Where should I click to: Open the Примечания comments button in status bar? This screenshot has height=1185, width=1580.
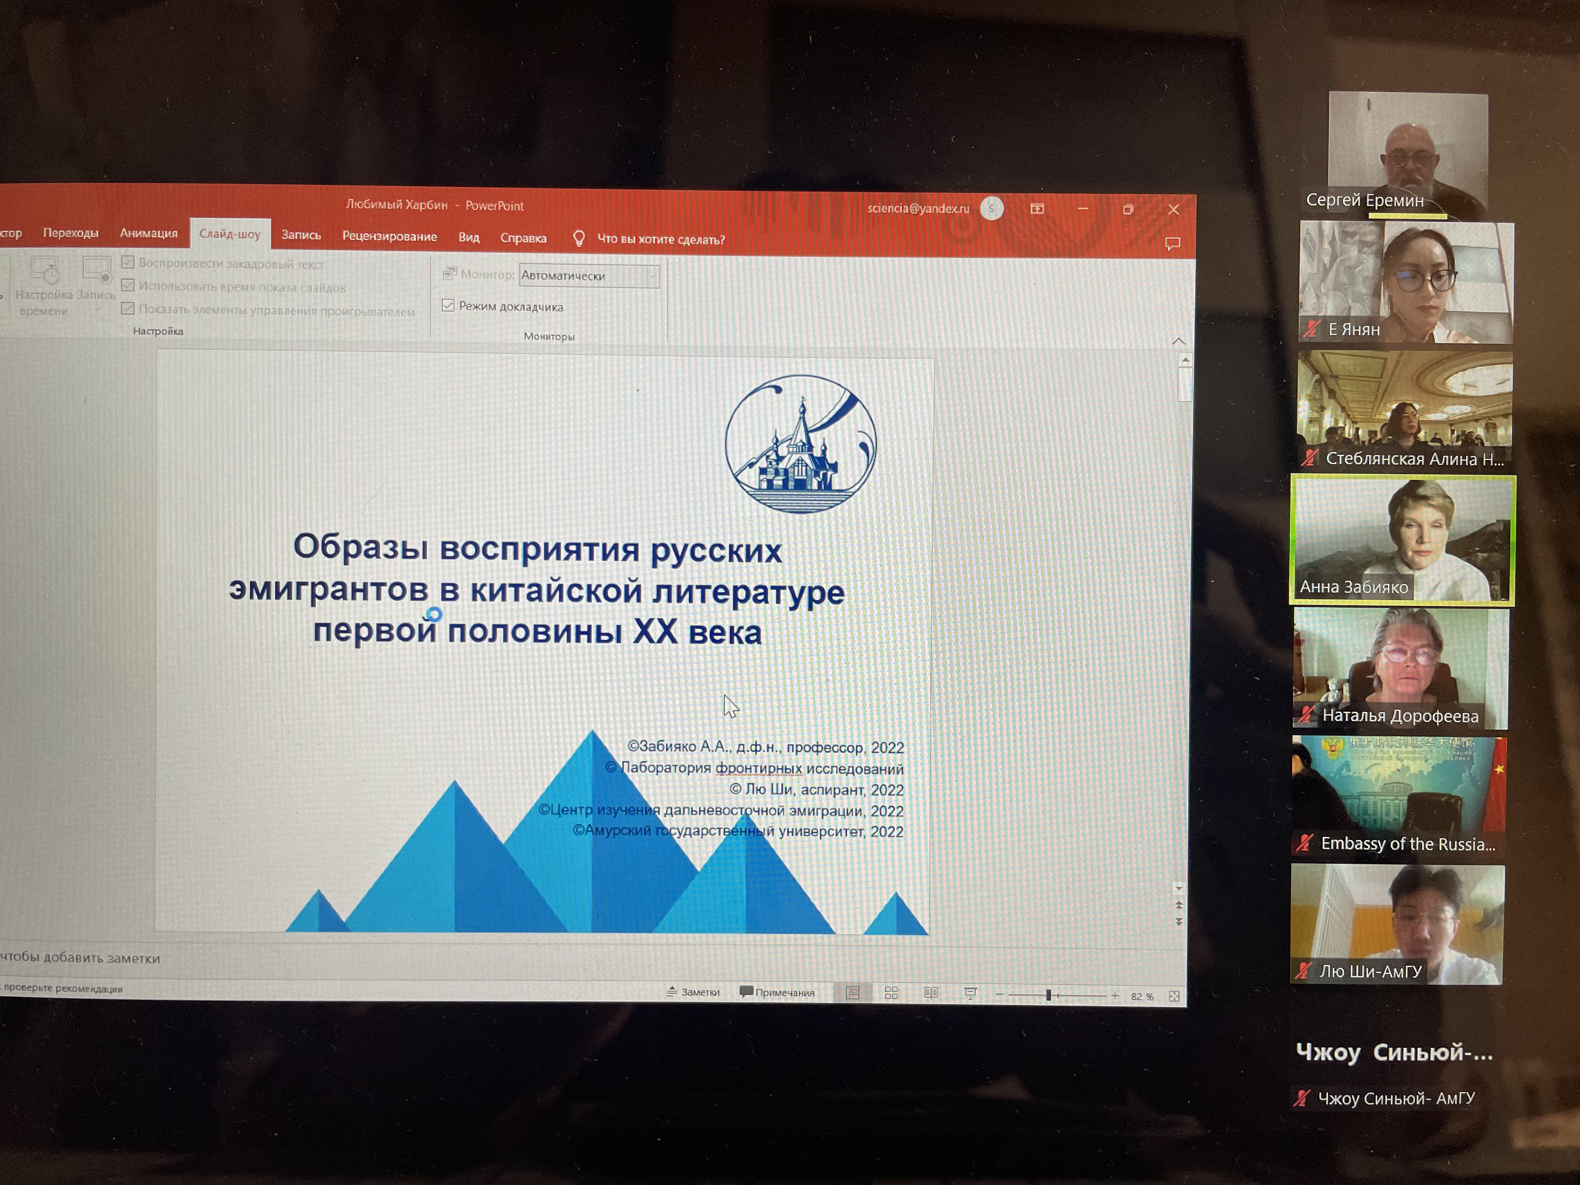click(776, 992)
